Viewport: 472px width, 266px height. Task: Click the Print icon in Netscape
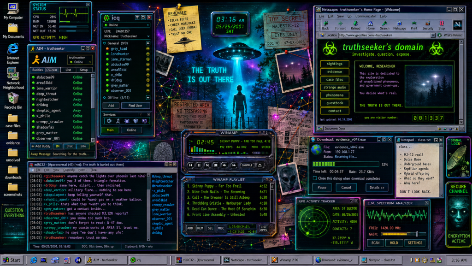[414, 25]
